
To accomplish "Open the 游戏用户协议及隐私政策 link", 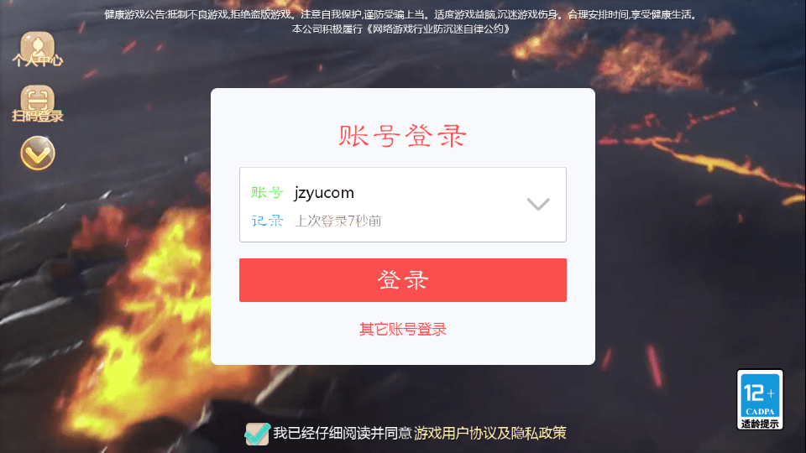I will pyautogui.click(x=489, y=433).
